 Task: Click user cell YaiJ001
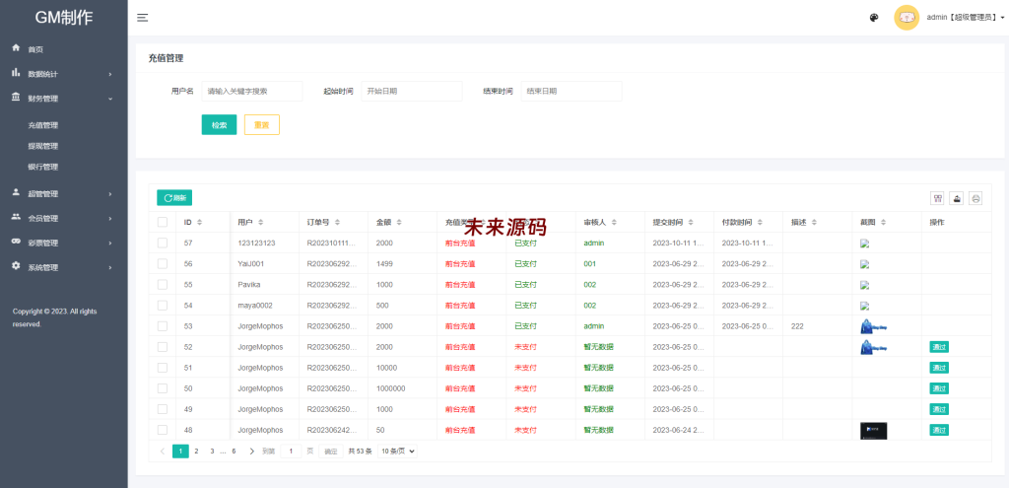(x=251, y=264)
